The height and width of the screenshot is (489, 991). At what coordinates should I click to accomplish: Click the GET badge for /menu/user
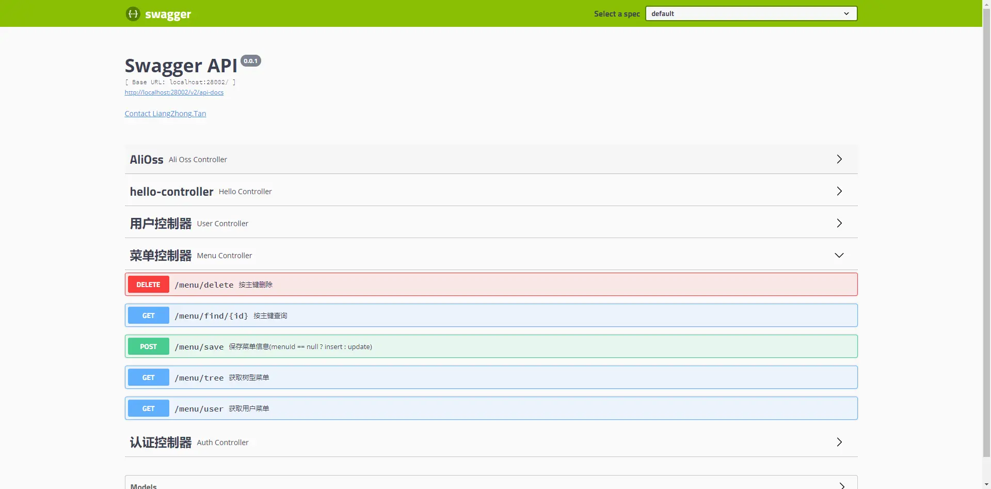[x=149, y=408]
